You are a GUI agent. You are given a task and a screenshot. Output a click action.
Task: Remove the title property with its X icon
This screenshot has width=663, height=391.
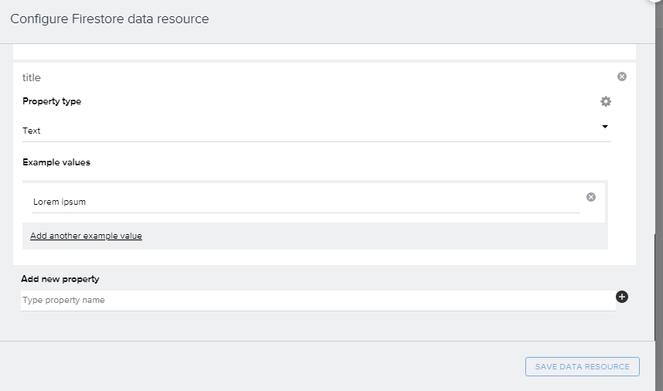point(621,76)
